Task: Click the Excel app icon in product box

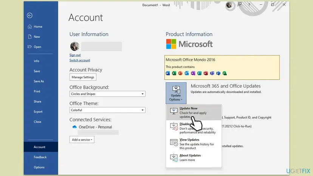Action: tap(174, 73)
